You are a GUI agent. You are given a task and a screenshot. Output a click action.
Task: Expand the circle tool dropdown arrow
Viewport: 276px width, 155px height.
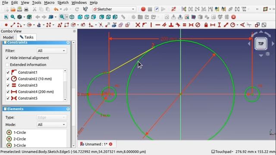click(34, 25)
